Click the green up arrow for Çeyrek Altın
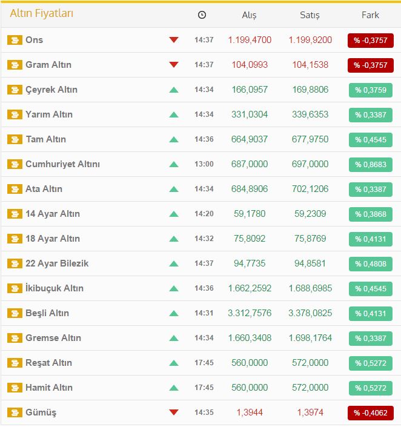This screenshot has width=401, height=427. tap(174, 90)
